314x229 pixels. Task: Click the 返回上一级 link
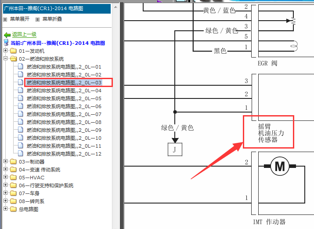click(x=24, y=34)
